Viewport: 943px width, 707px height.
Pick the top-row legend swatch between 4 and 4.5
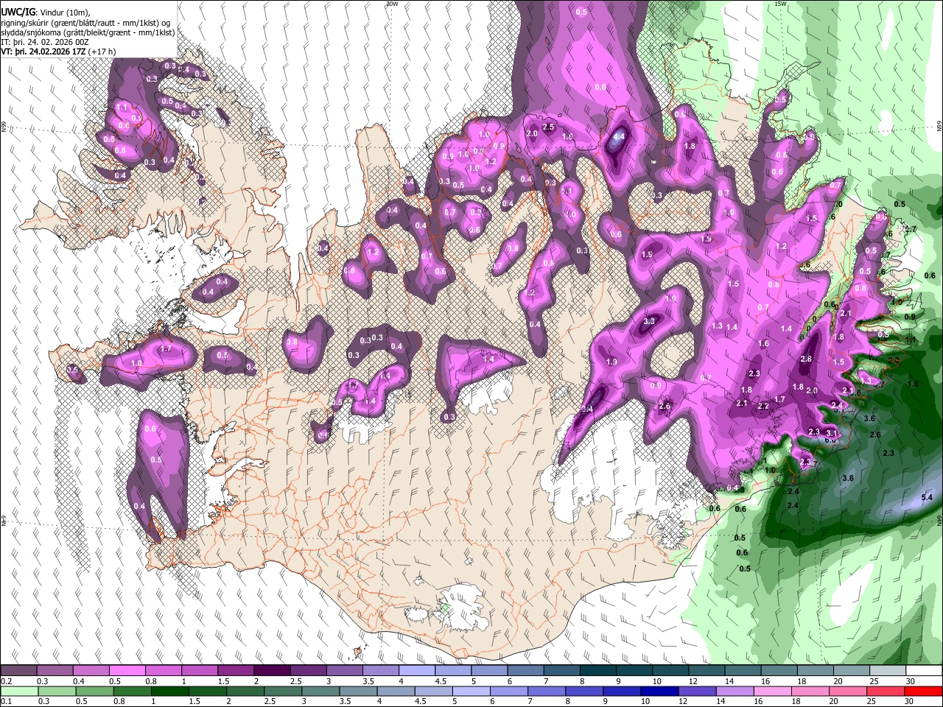(416, 671)
